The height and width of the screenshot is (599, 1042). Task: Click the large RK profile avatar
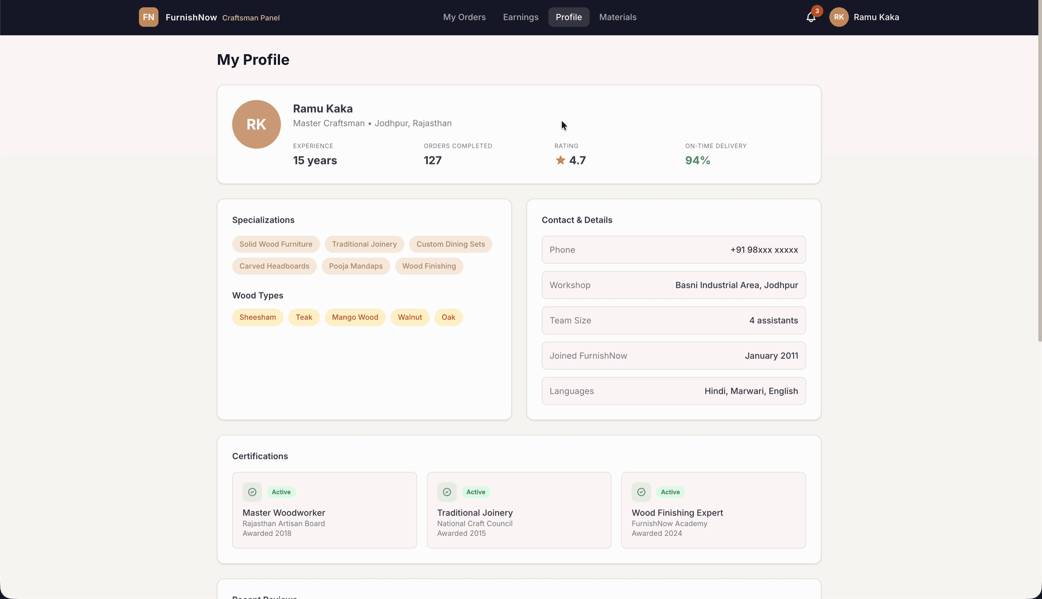pos(256,124)
